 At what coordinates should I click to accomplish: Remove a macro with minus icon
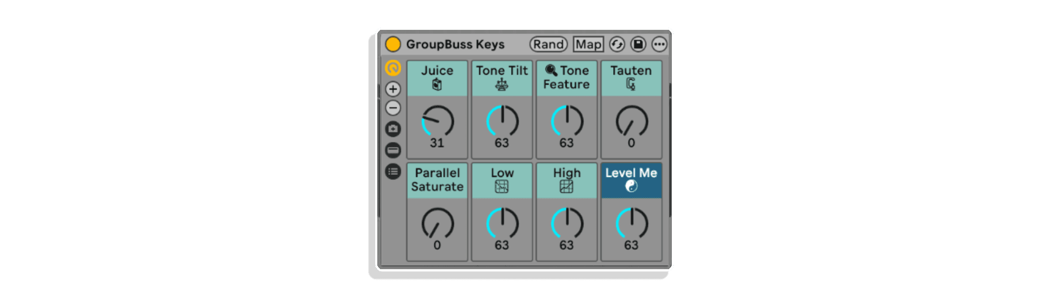(393, 108)
